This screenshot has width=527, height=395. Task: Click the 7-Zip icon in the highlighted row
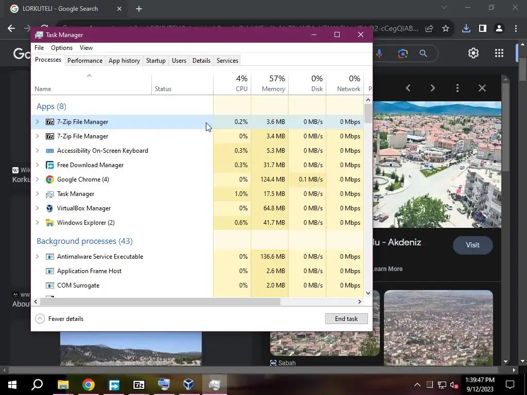pyautogui.click(x=50, y=122)
